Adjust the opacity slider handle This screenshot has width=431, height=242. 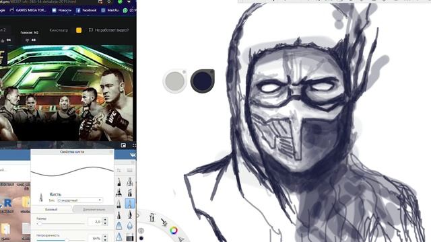(67, 240)
